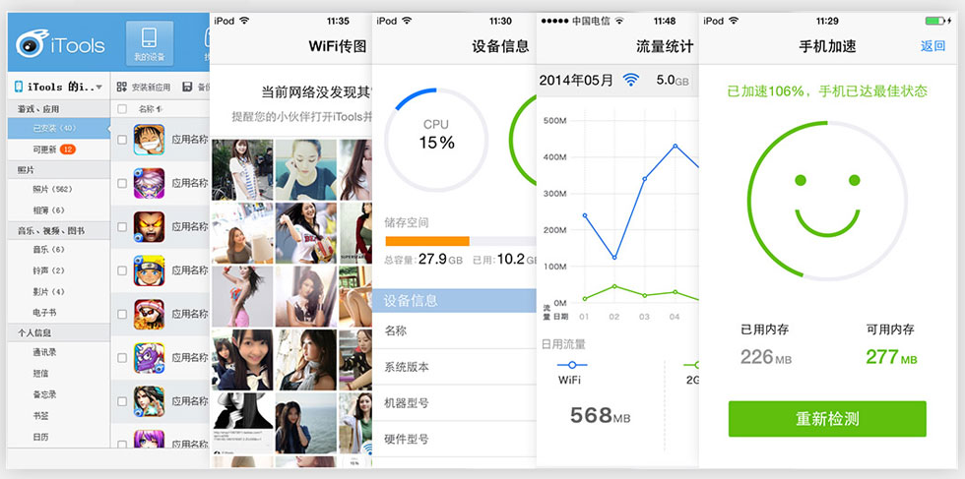Click WiFi status icon on WiFi传图 screen
This screenshot has width=965, height=479.
pyautogui.click(x=244, y=21)
